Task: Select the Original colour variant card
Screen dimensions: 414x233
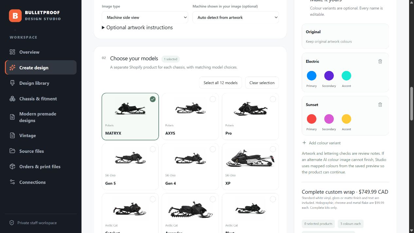Action: (x=345, y=36)
